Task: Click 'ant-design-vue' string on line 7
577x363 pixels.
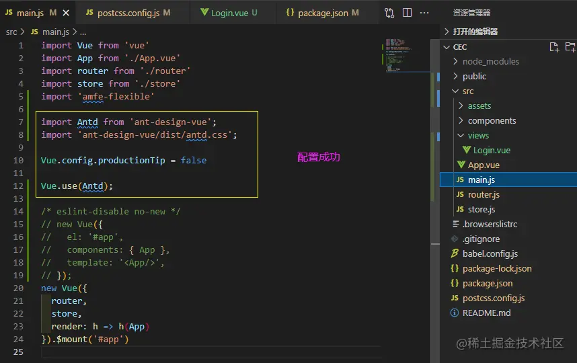Action: pyautogui.click(x=170, y=122)
